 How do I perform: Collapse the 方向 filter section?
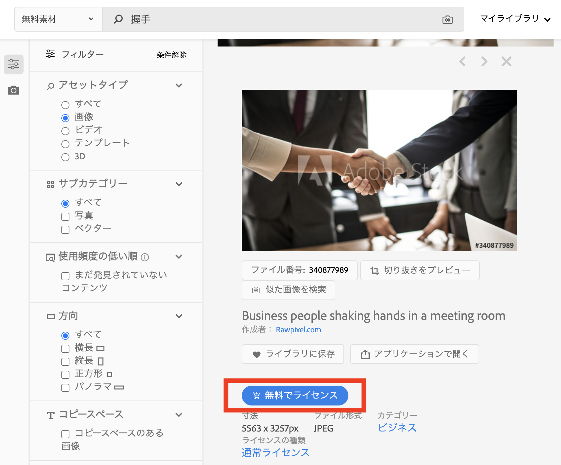[x=179, y=316]
